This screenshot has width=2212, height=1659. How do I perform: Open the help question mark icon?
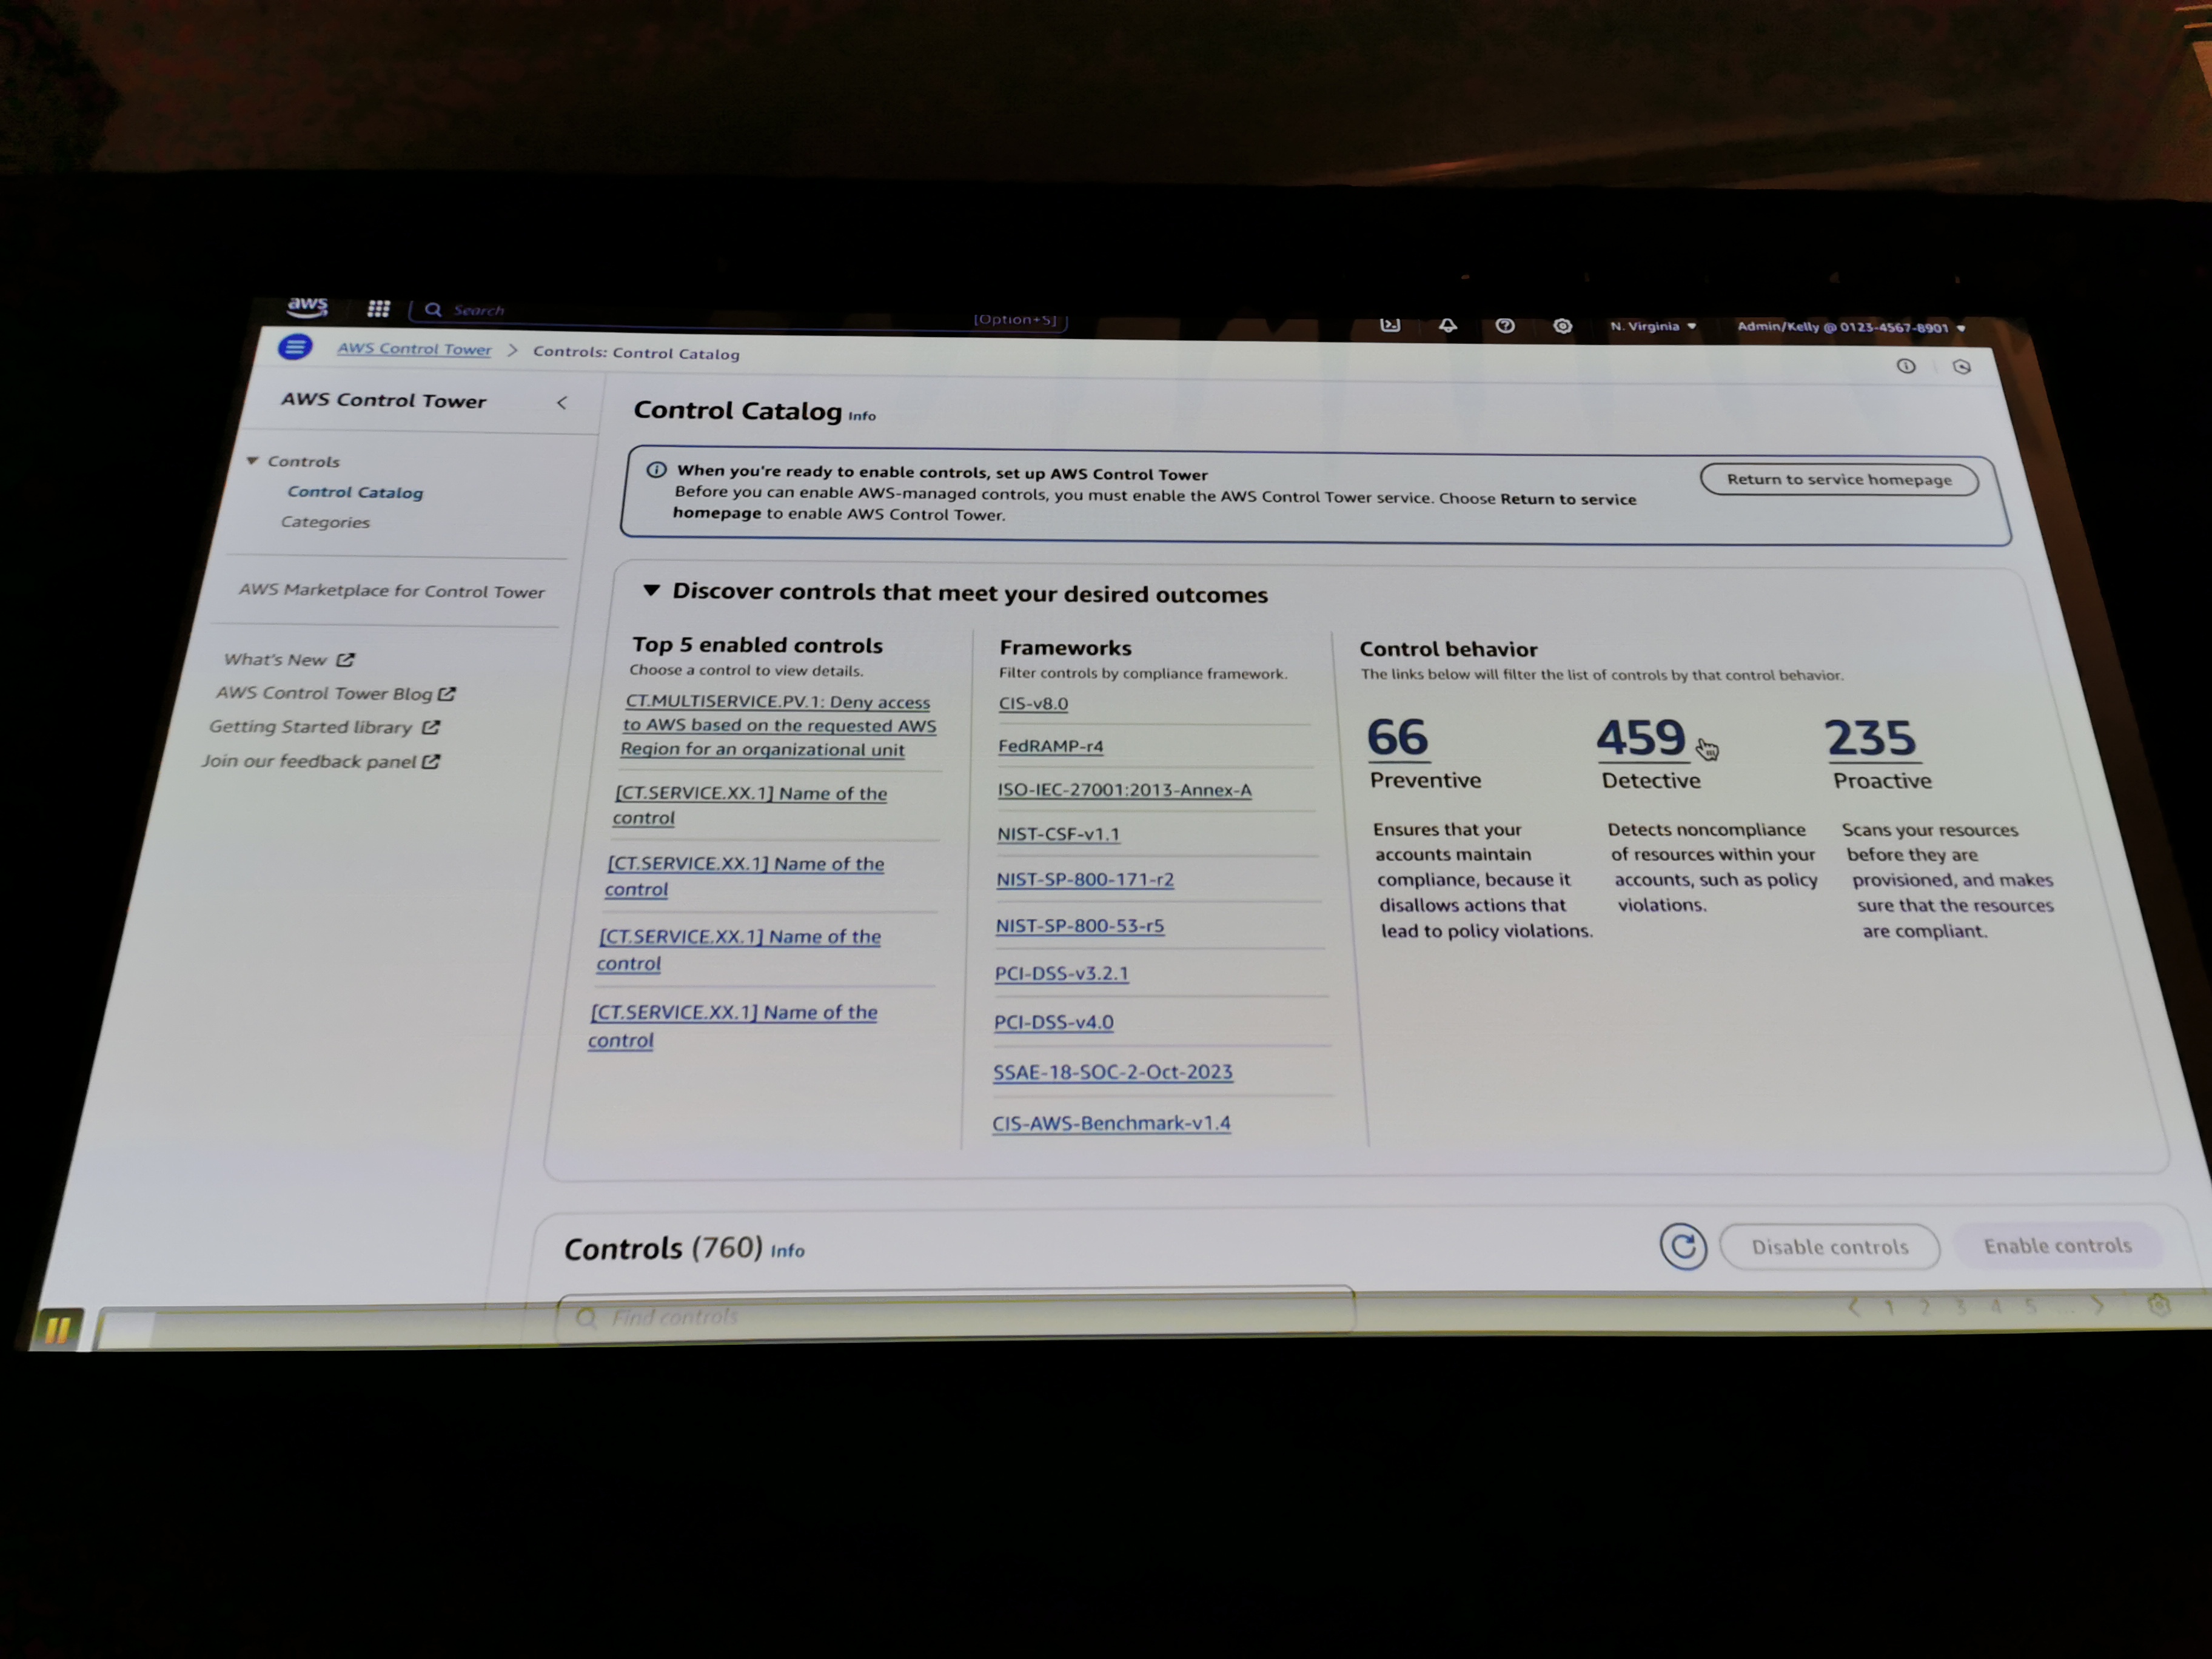pos(1504,326)
